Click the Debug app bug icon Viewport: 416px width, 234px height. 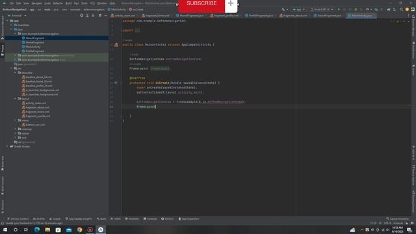pos(356,10)
